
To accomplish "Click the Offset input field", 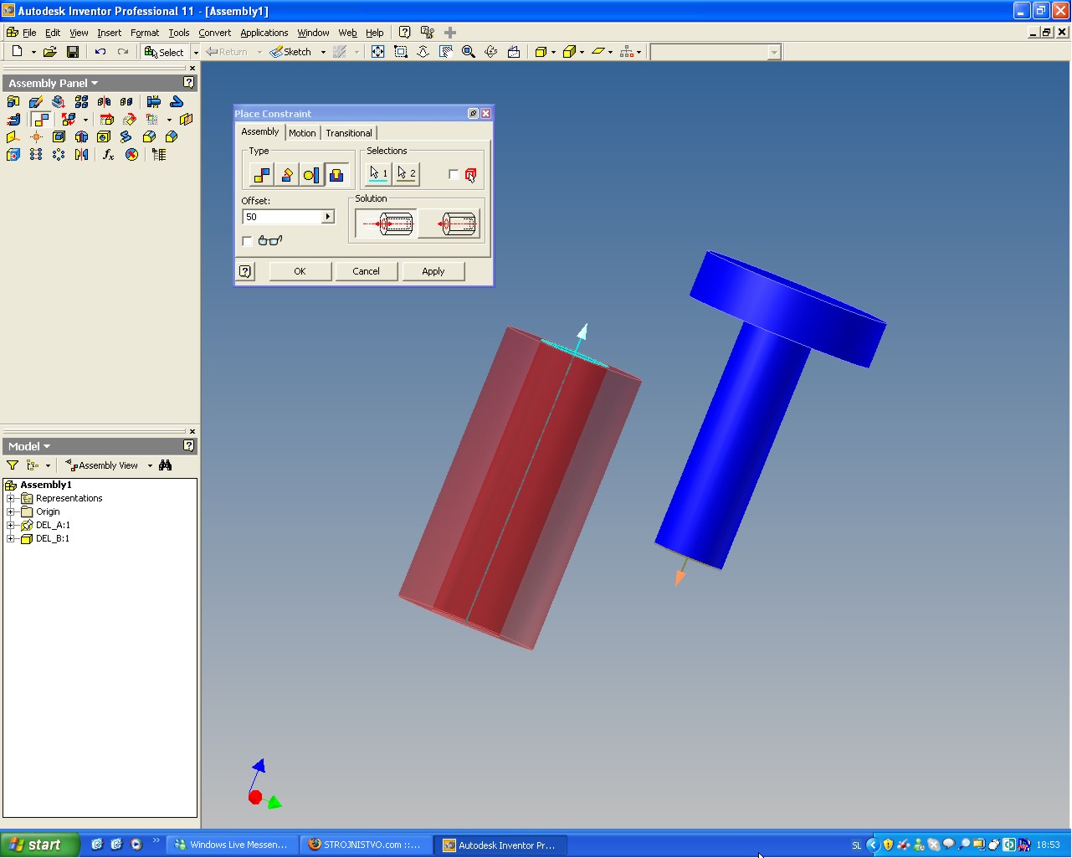I will 283,217.
